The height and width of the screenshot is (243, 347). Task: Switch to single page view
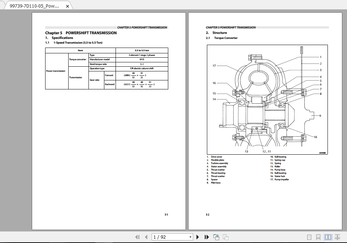pyautogui.click(x=309, y=237)
